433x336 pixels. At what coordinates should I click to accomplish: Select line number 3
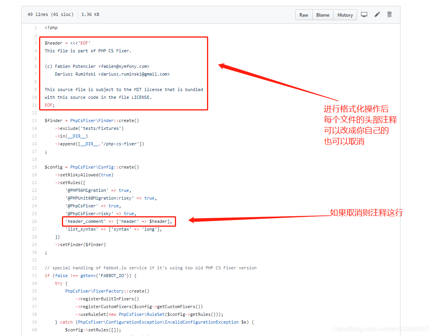click(x=35, y=43)
